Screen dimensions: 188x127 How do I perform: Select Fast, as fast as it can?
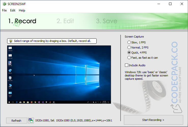[143, 58]
